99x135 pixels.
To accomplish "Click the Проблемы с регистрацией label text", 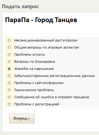I will click(x=37, y=104).
